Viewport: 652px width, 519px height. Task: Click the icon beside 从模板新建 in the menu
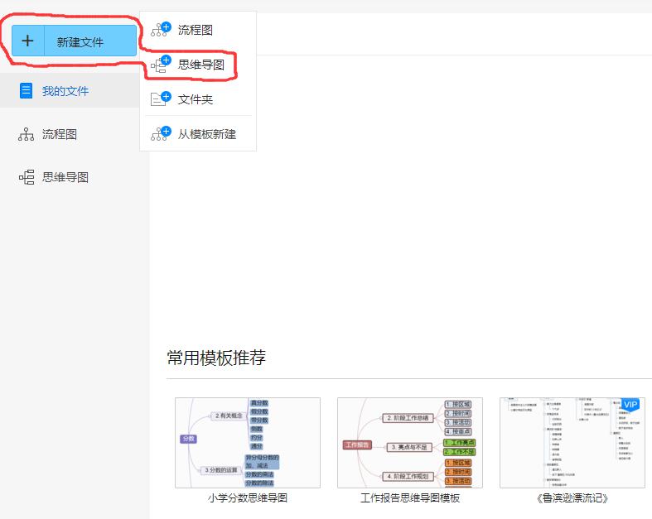(161, 133)
